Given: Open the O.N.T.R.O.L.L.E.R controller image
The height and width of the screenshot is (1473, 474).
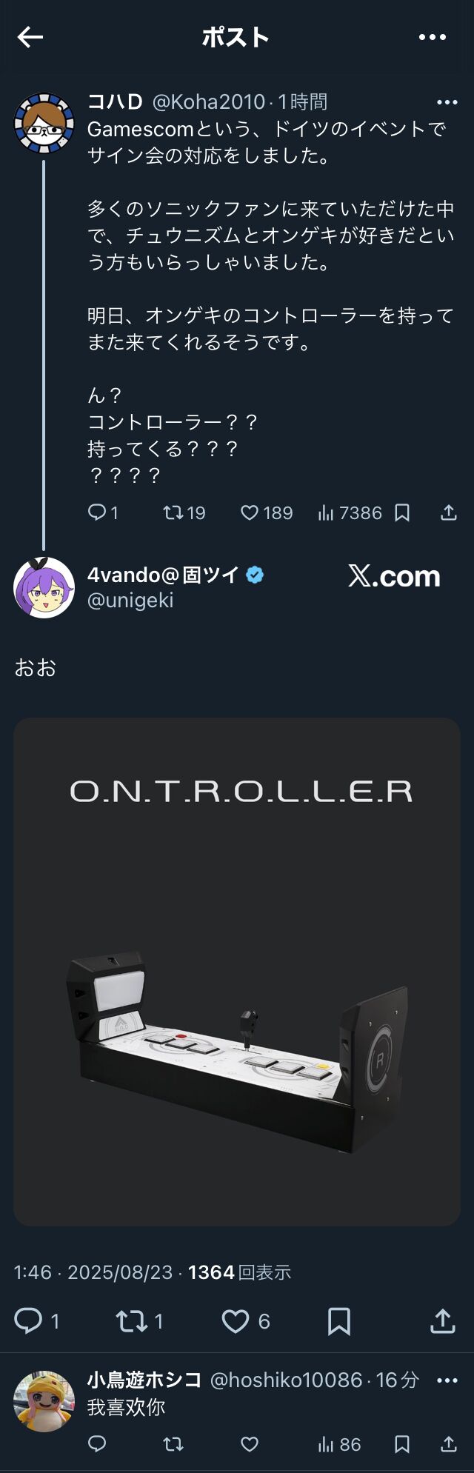Looking at the screenshot, I should 237,972.
